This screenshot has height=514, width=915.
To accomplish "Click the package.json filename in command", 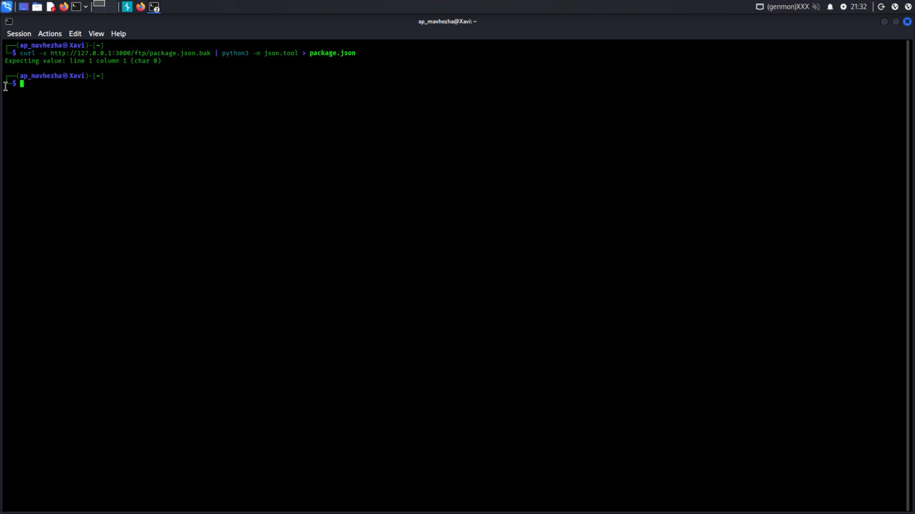I will pos(332,53).
